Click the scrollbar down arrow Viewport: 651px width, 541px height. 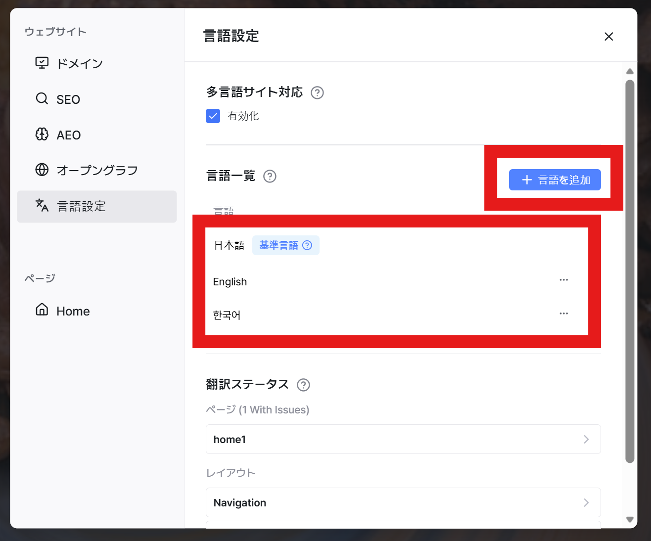630,519
